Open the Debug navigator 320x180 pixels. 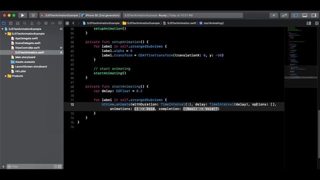(45, 23)
